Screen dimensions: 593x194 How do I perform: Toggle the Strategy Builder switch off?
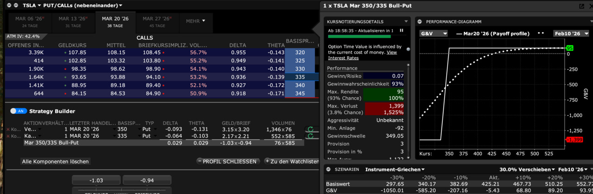pyautogui.click(x=19, y=111)
